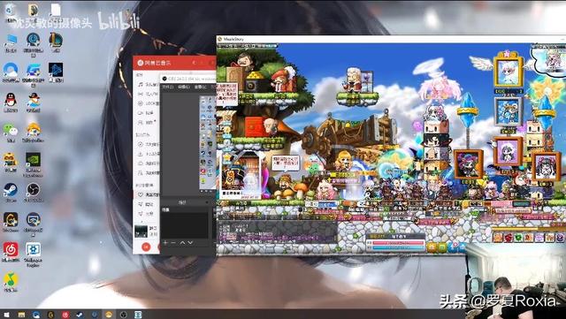Screen dimensions: 566x319
Task: Open the Windows Start button on taskbar
Action: click(x=6, y=315)
